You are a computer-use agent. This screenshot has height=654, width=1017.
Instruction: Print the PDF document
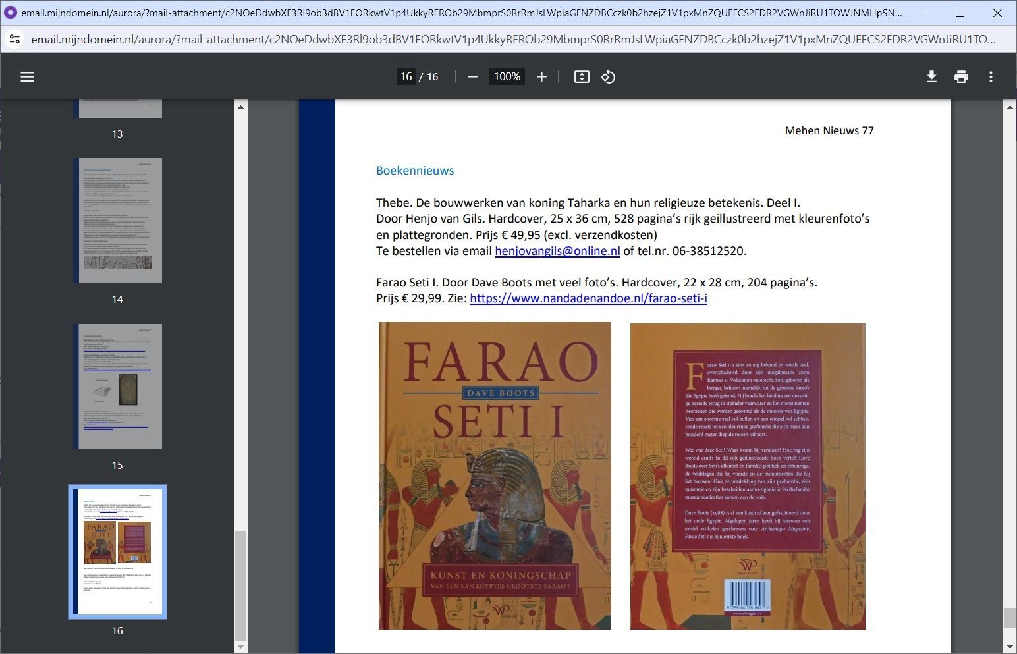point(961,77)
